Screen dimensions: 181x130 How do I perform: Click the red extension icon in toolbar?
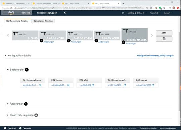click(x=178, y=8)
